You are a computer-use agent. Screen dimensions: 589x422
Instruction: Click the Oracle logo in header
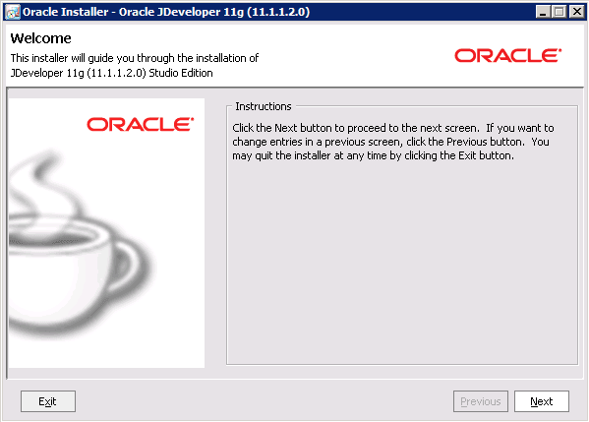(507, 56)
